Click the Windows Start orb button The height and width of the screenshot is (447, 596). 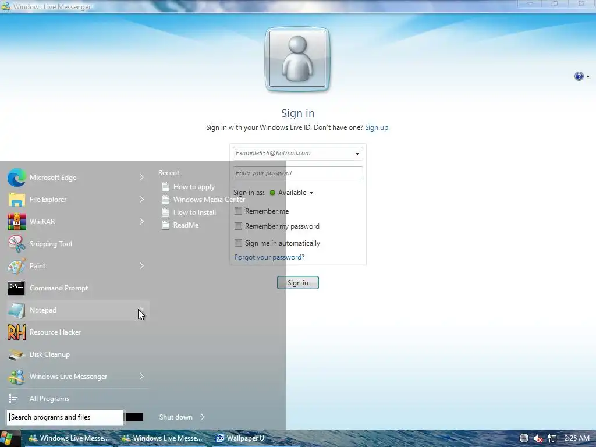coord(7,438)
